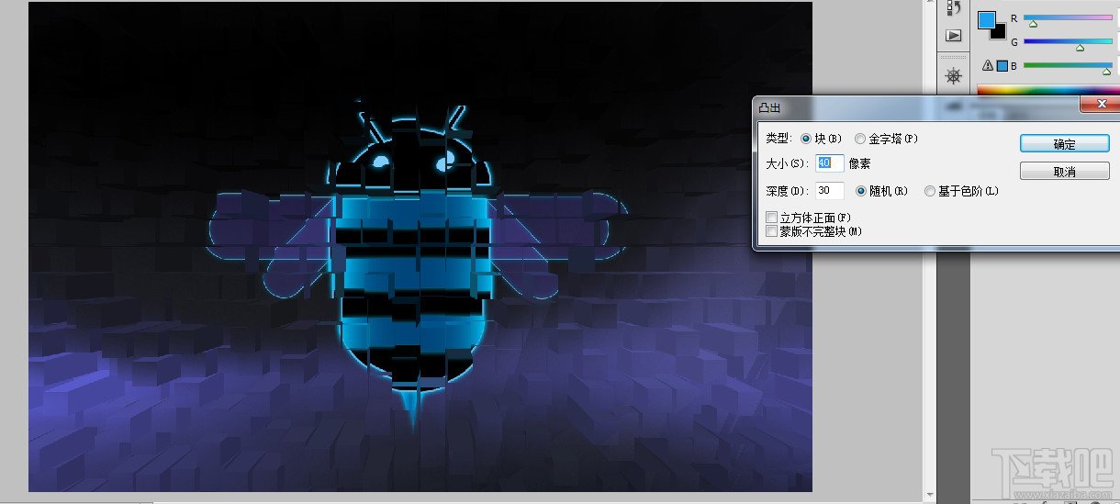Image resolution: width=1120 pixels, height=504 pixels.
Task: Select the 块 (Blocks) type radio button
Action: point(806,139)
